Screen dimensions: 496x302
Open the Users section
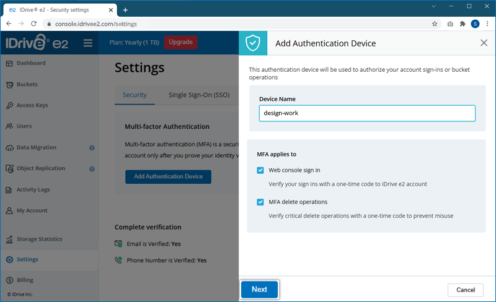(24, 126)
